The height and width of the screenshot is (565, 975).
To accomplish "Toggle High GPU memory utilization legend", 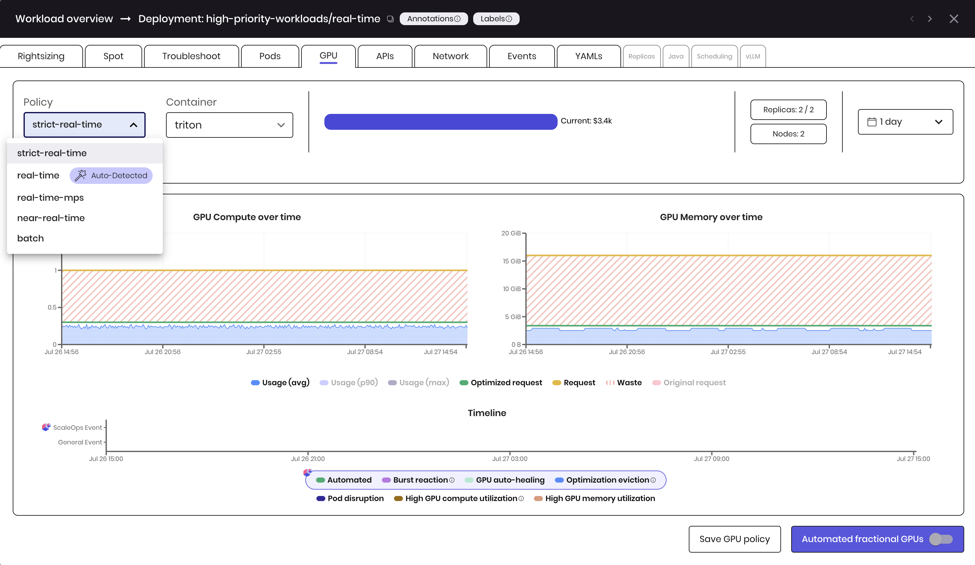I will (594, 499).
